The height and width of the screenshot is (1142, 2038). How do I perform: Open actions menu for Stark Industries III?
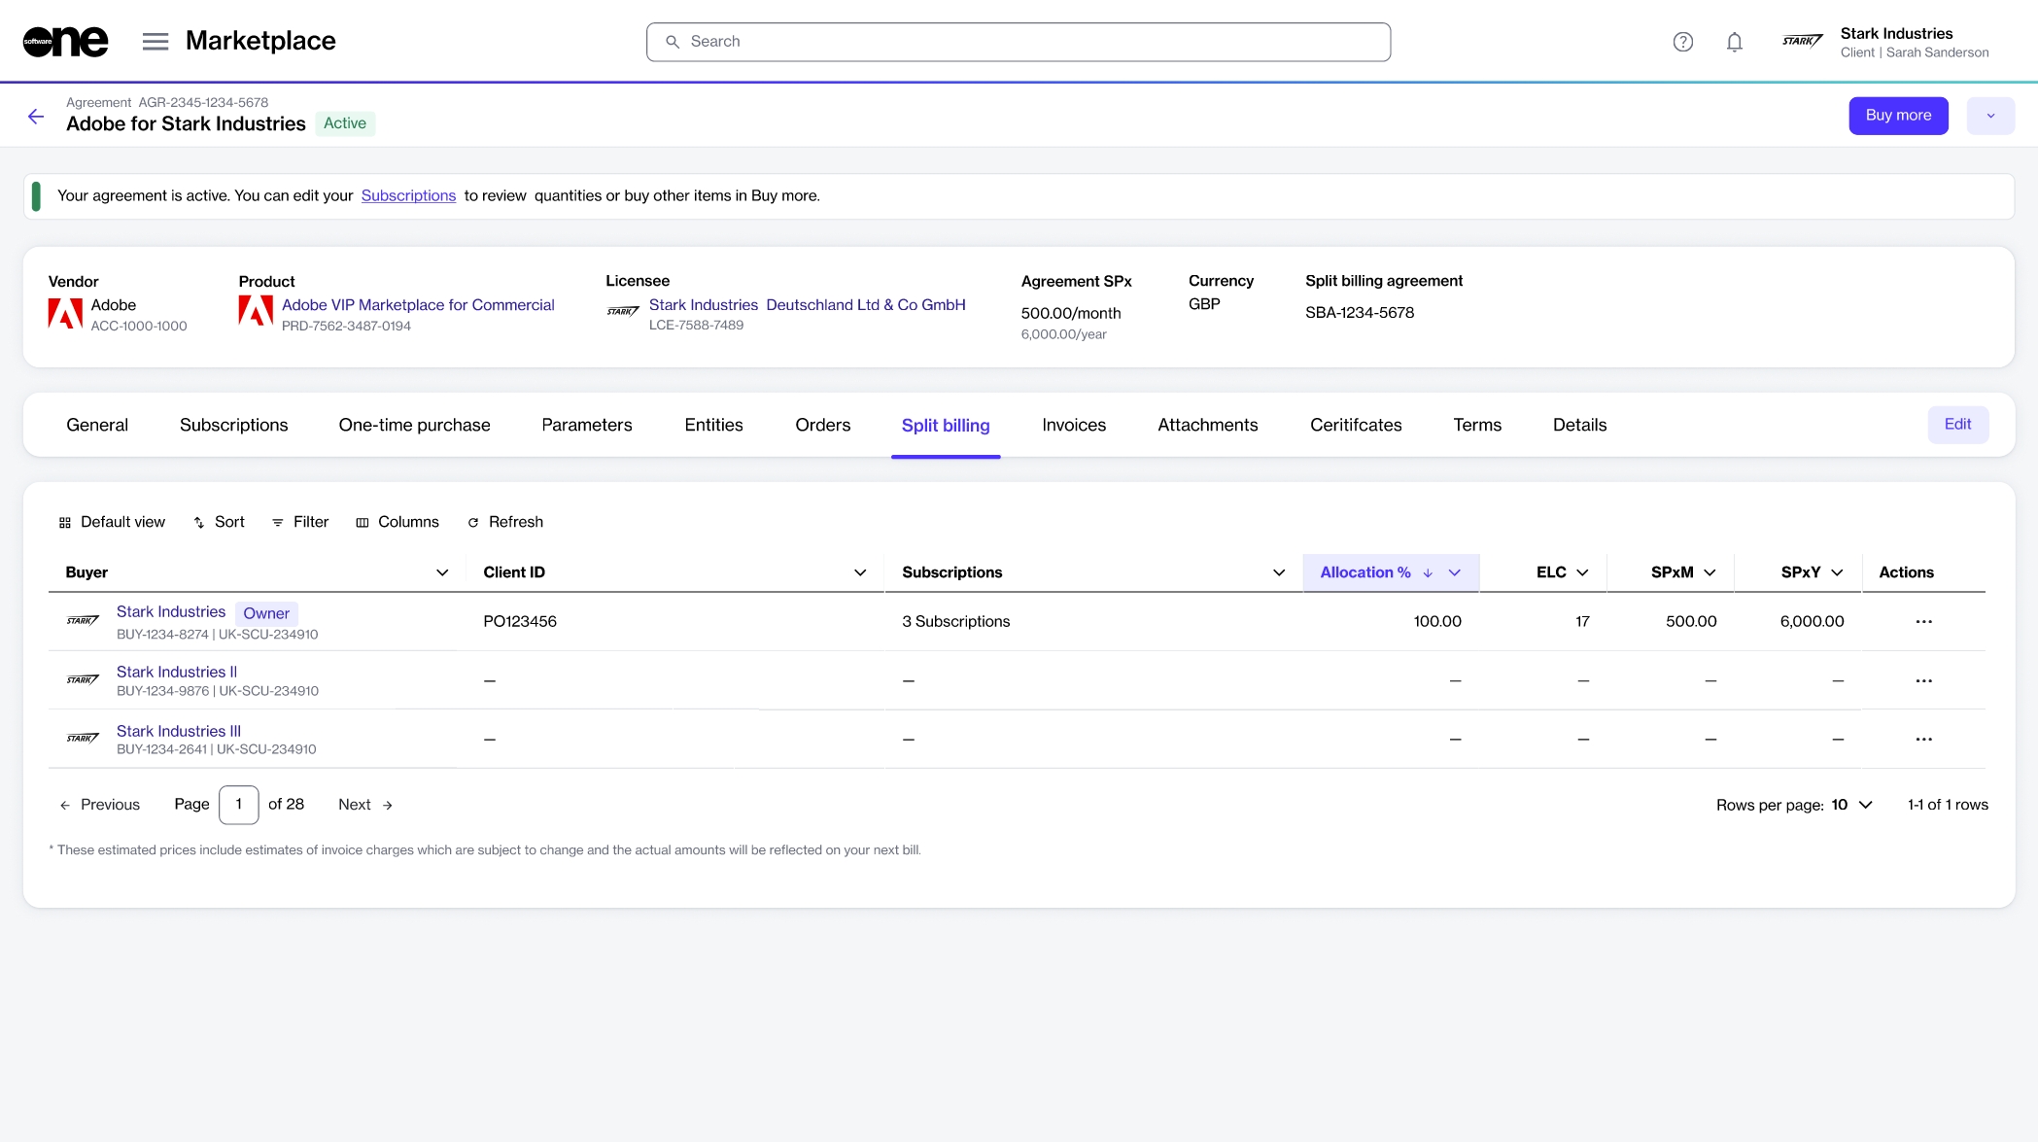[1923, 740]
